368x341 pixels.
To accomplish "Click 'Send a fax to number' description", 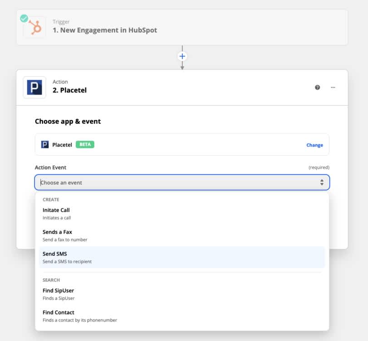I will click(65, 240).
